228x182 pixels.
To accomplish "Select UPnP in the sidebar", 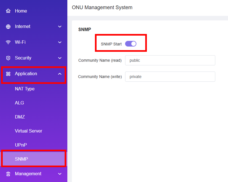I will 21,145.
